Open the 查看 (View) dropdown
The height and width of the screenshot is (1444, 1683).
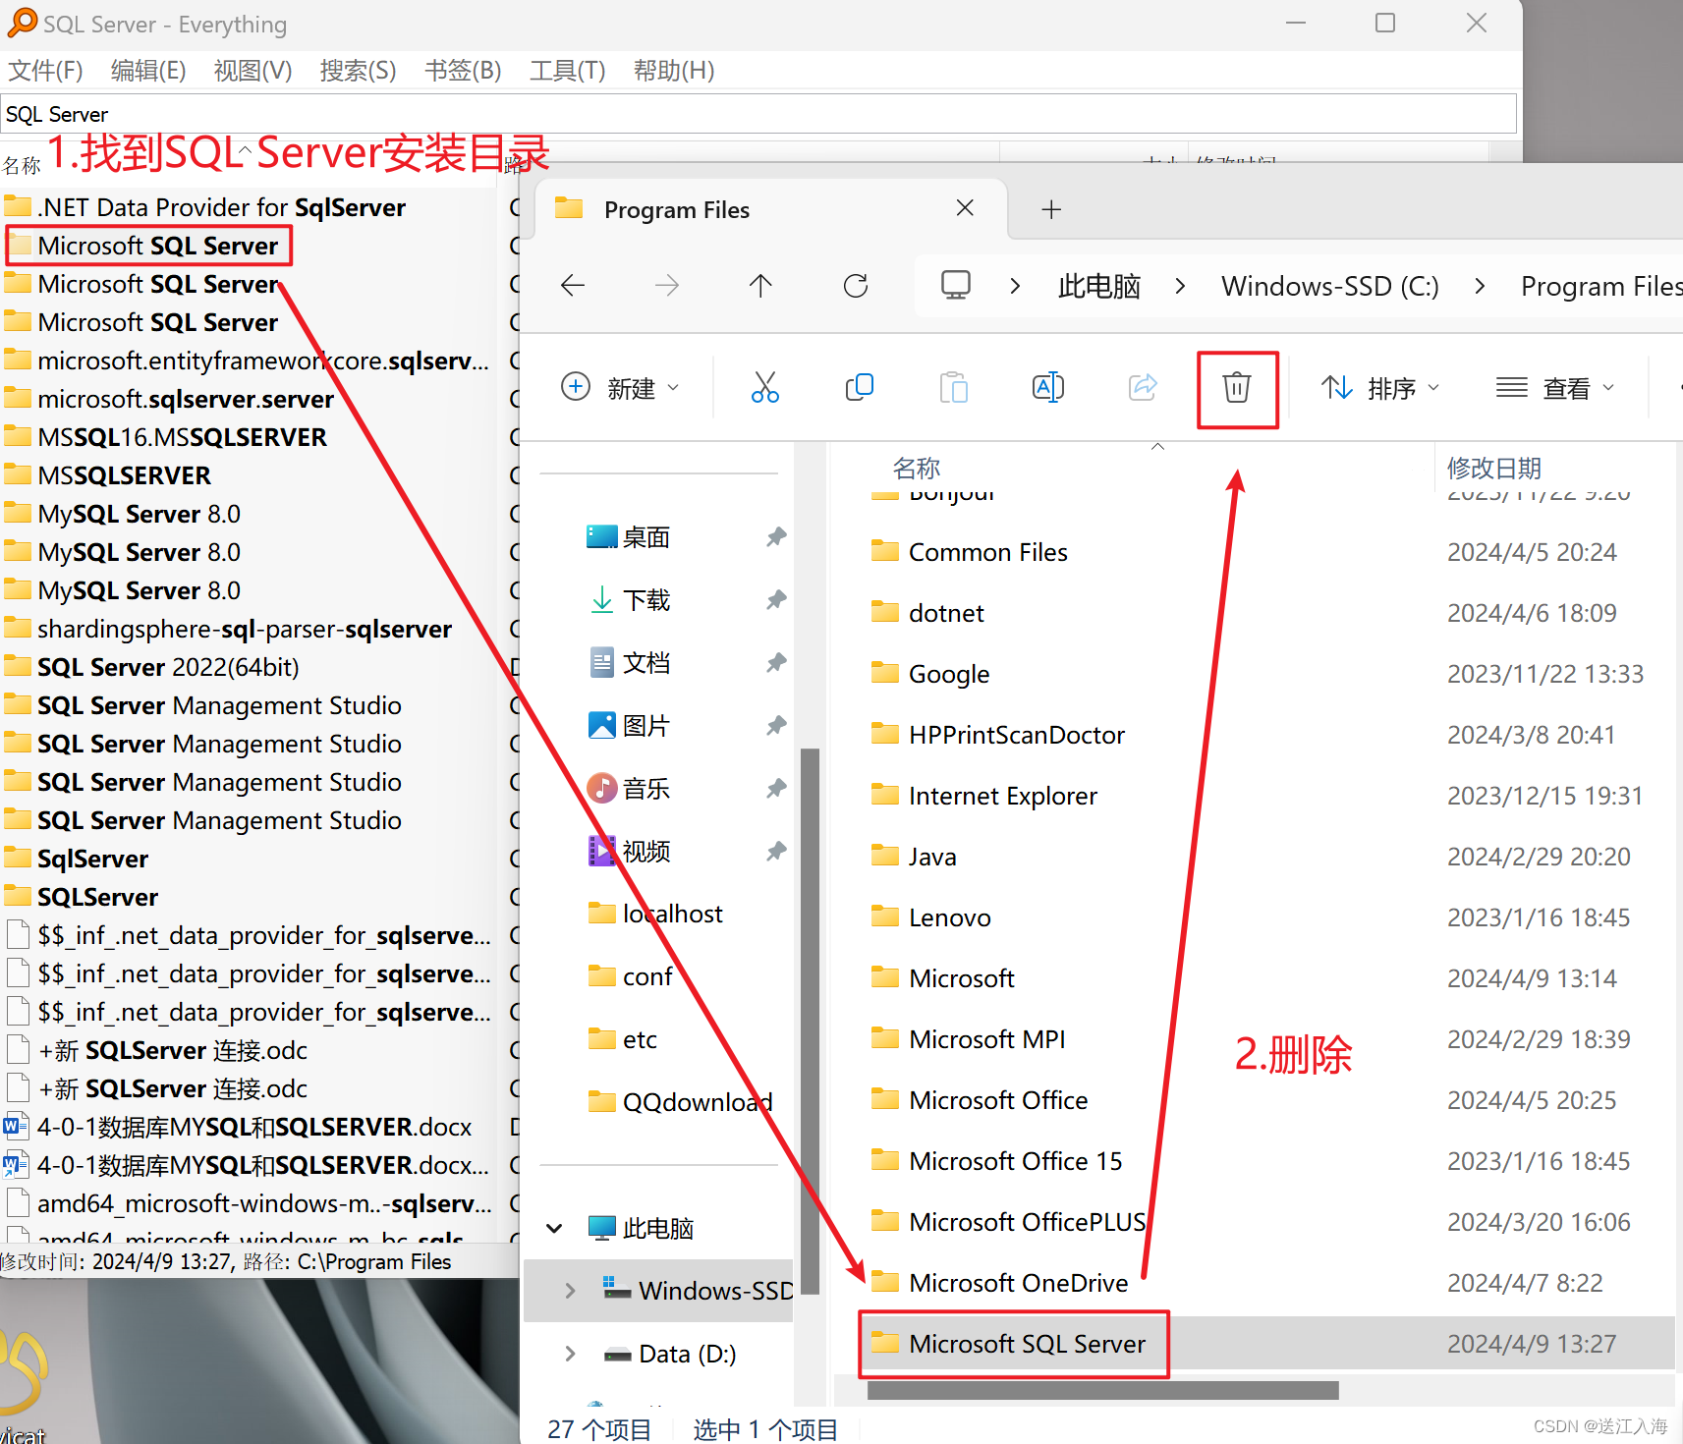coord(1555,388)
